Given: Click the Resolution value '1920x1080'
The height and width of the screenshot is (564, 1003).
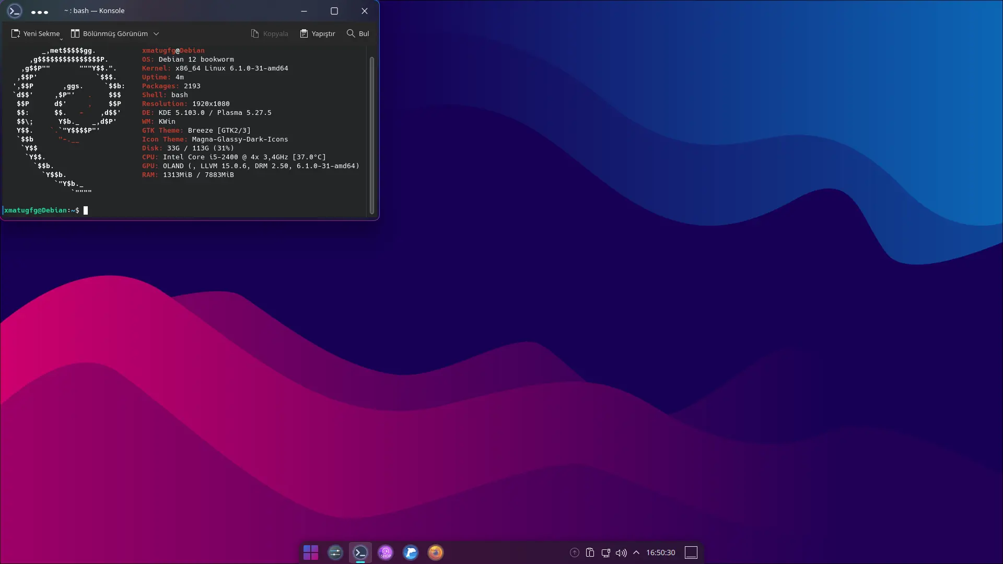Looking at the screenshot, I should (x=211, y=104).
